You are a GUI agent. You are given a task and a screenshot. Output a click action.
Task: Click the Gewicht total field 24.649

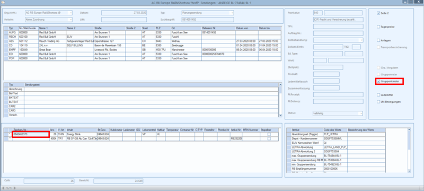[x=118, y=181]
